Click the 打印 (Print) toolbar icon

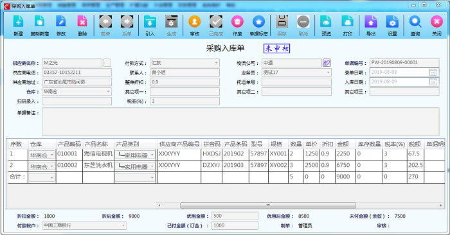348,22
